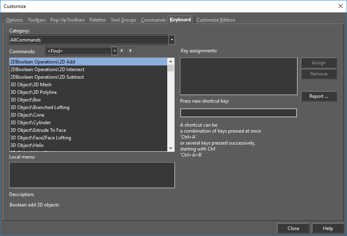
Task: Open the Find commands dropdown arrow
Action: (115, 51)
